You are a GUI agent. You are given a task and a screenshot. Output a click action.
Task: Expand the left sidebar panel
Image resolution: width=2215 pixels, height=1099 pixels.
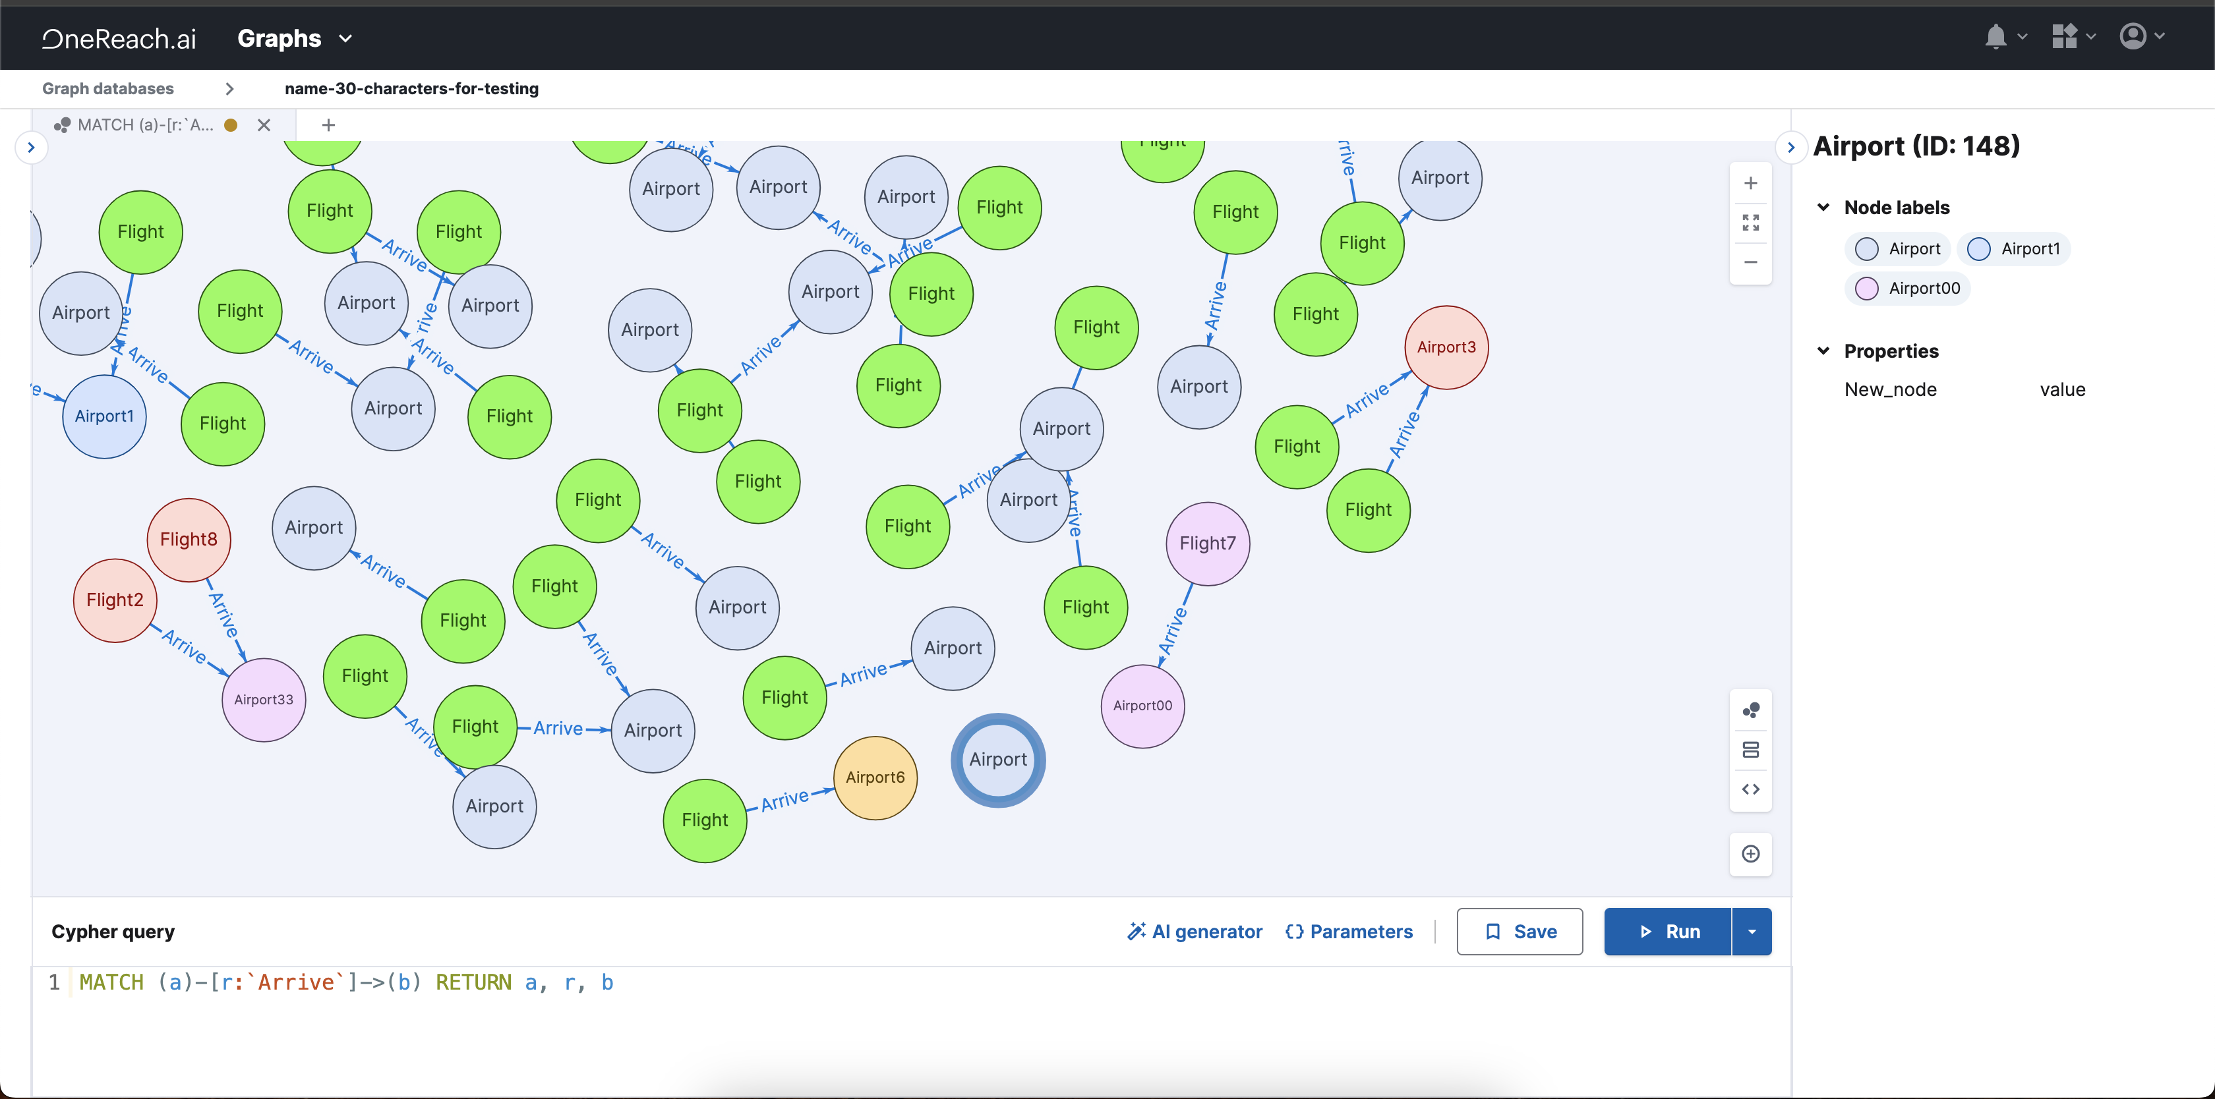31,148
